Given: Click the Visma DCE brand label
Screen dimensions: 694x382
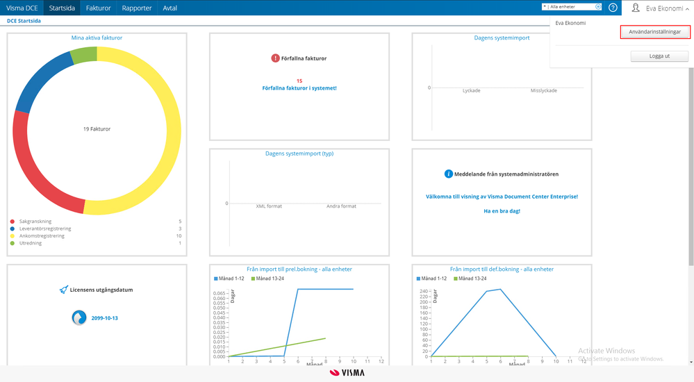Looking at the screenshot, I should click(22, 8).
